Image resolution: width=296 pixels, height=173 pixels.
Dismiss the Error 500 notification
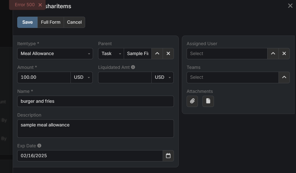tap(40, 5)
